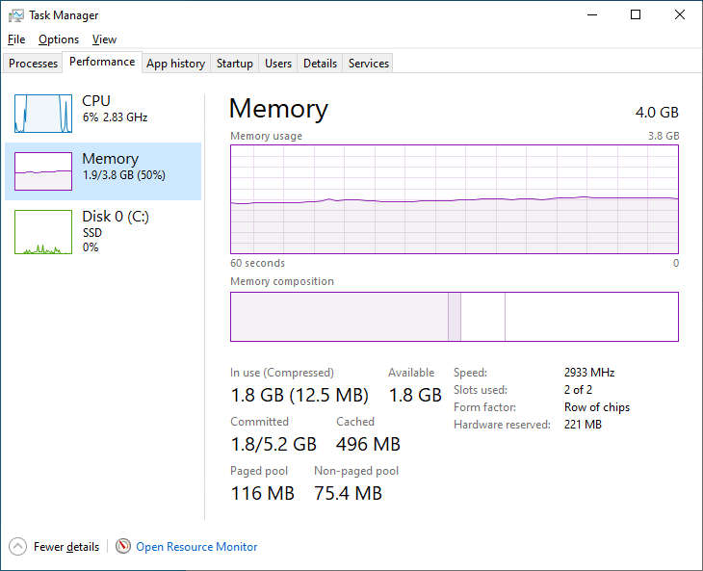Select Disk 0 (C:) graph thumbnail

click(x=43, y=232)
